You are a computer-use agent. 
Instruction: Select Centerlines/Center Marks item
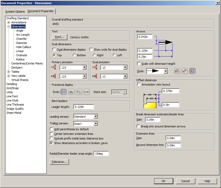click(27, 63)
